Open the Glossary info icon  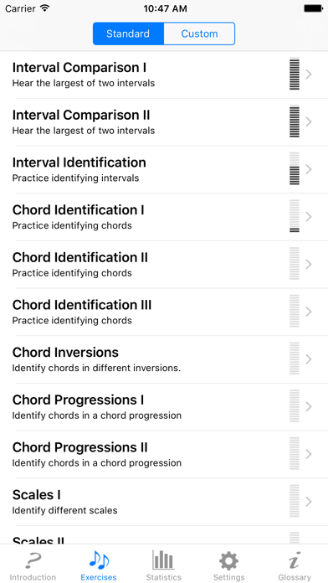tap(295, 560)
